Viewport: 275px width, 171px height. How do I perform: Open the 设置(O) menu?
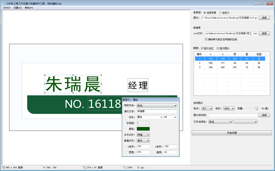coord(18,8)
